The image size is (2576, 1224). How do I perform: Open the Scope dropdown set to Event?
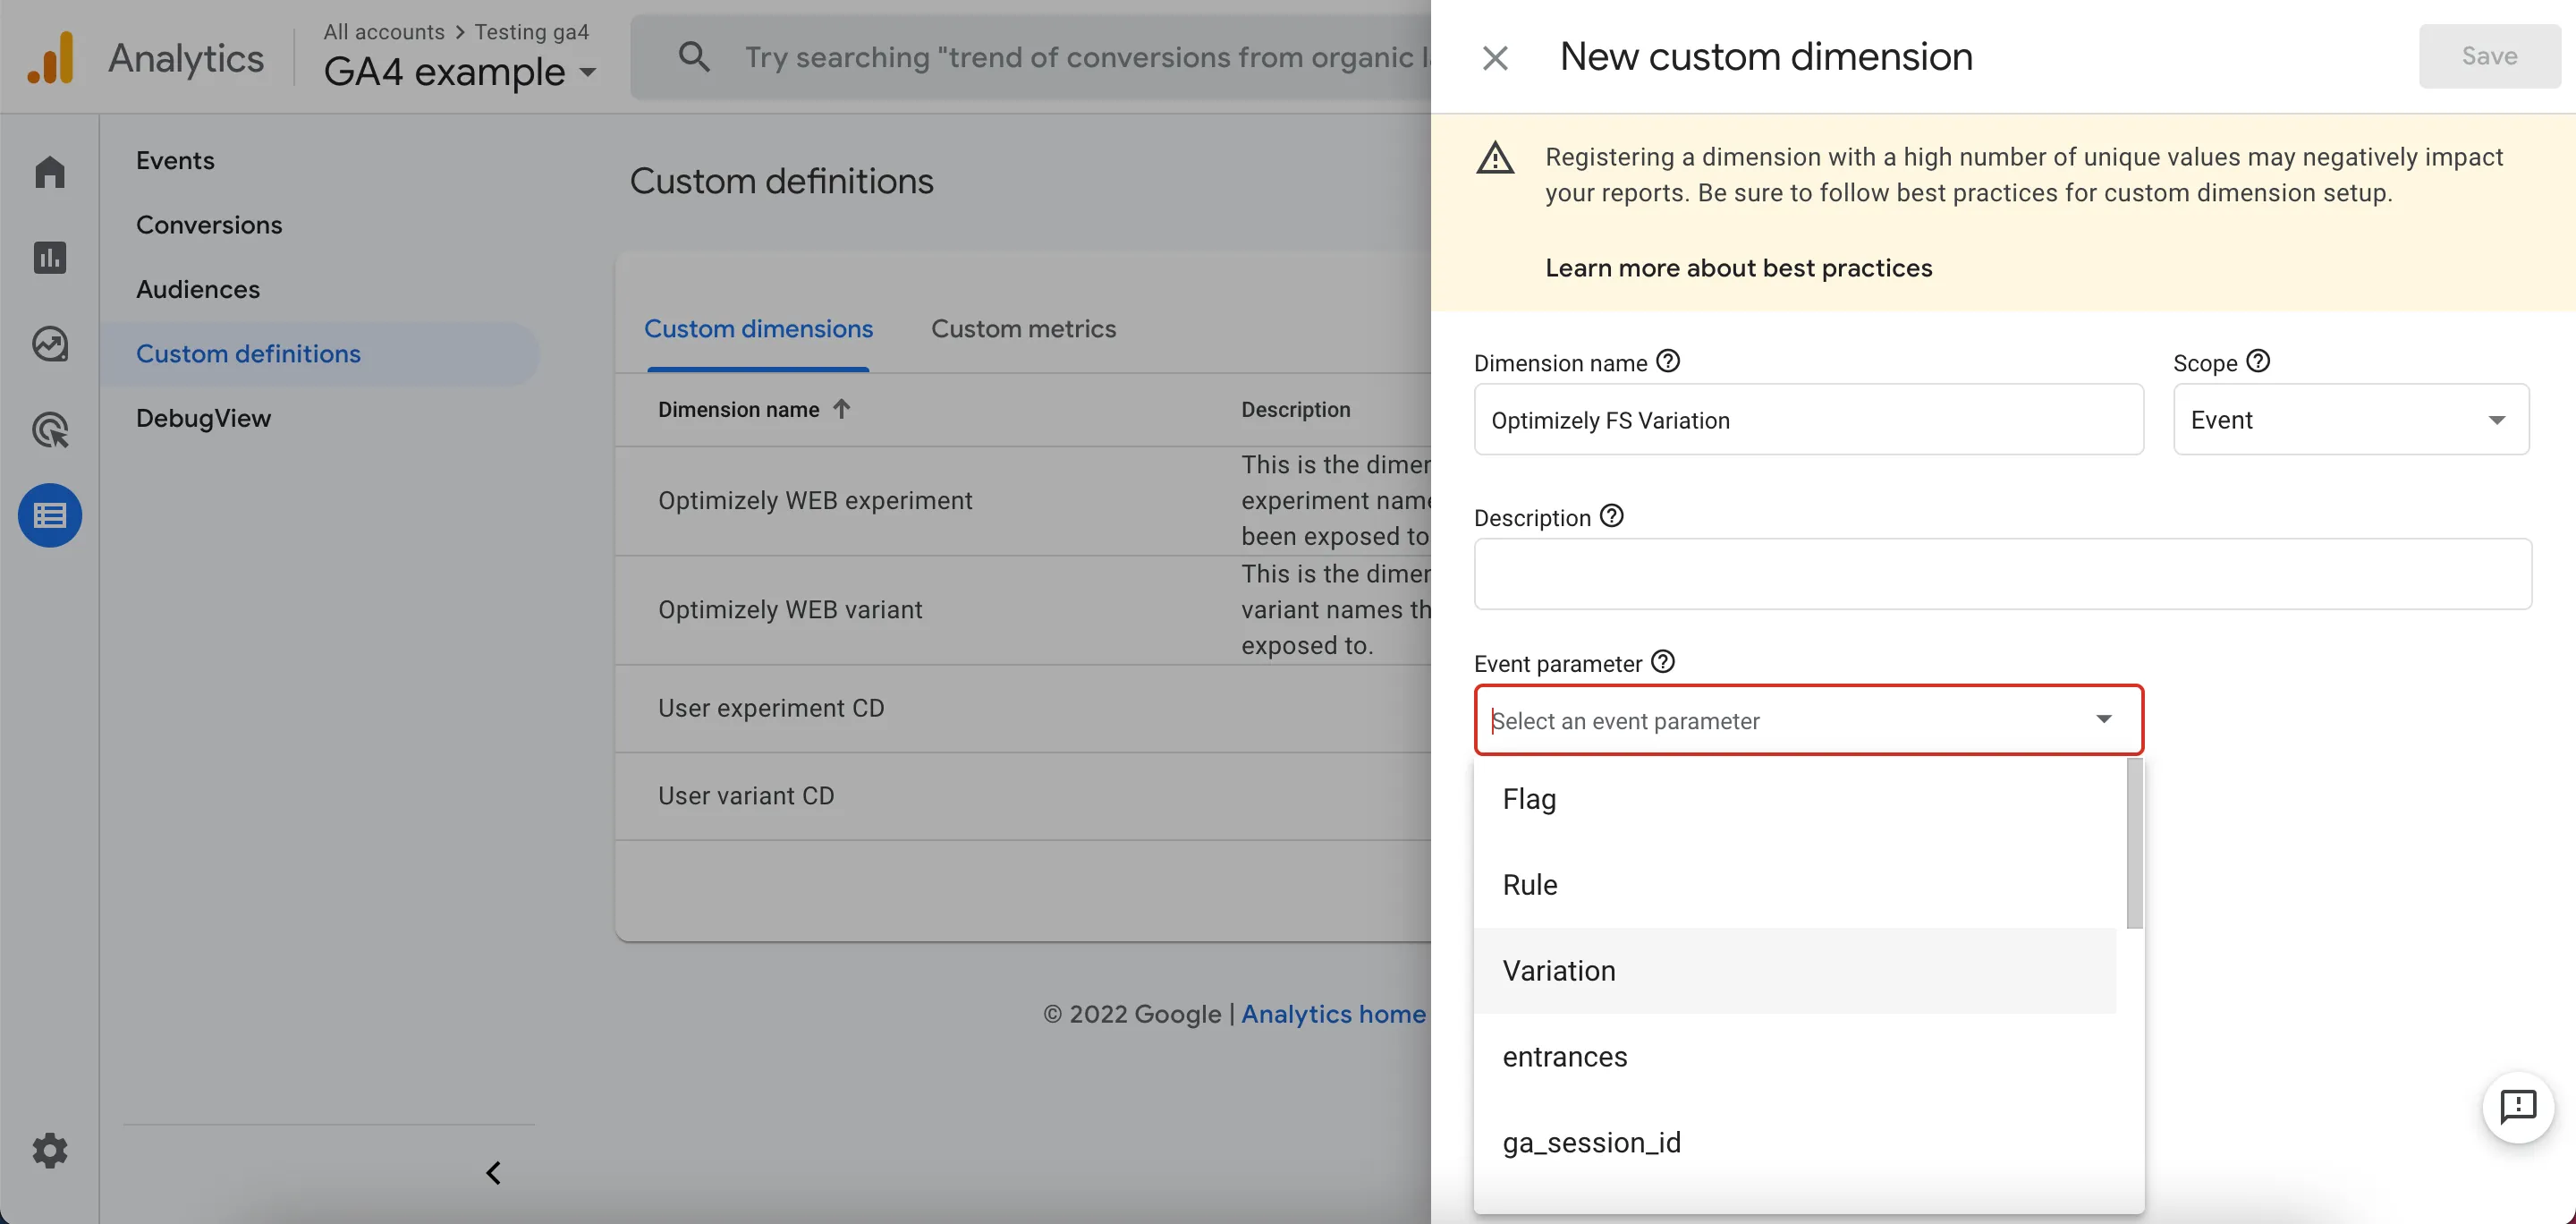coord(2351,420)
